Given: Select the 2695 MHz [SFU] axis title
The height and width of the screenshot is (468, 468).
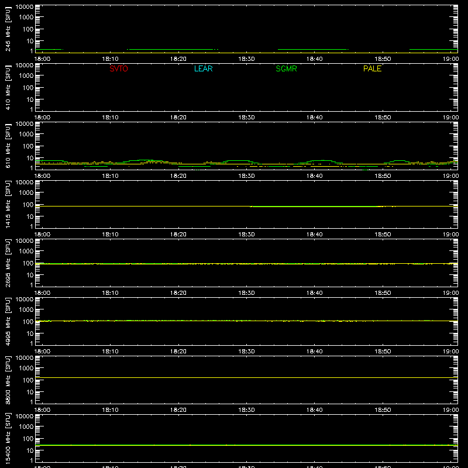Looking at the screenshot, I should [8, 263].
